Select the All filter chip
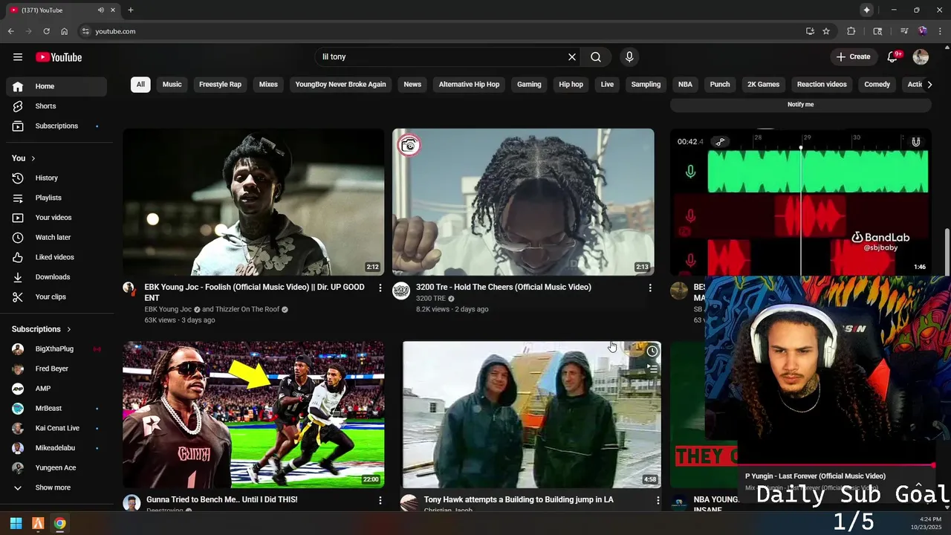This screenshot has width=951, height=535. (x=140, y=85)
